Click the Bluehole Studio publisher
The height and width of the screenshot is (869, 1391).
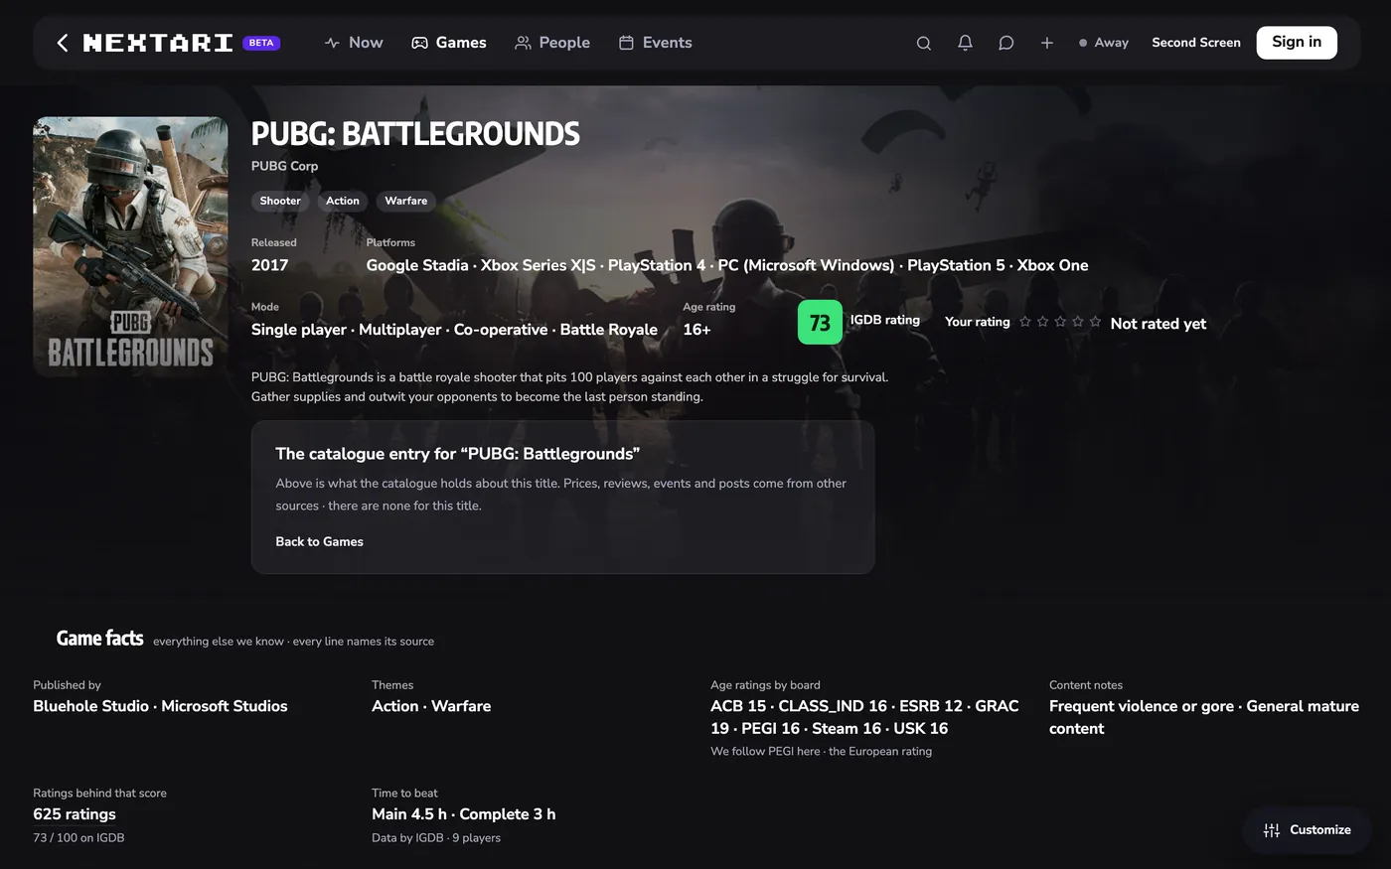91,706
